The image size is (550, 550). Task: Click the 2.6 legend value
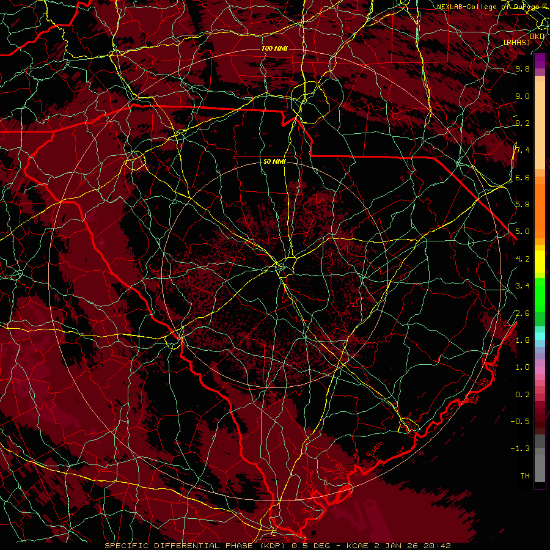pos(522,313)
